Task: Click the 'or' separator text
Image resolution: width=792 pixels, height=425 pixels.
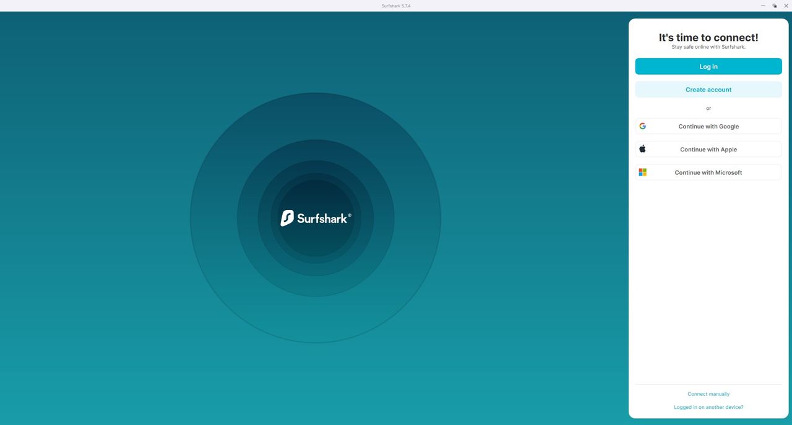Action: 708,108
